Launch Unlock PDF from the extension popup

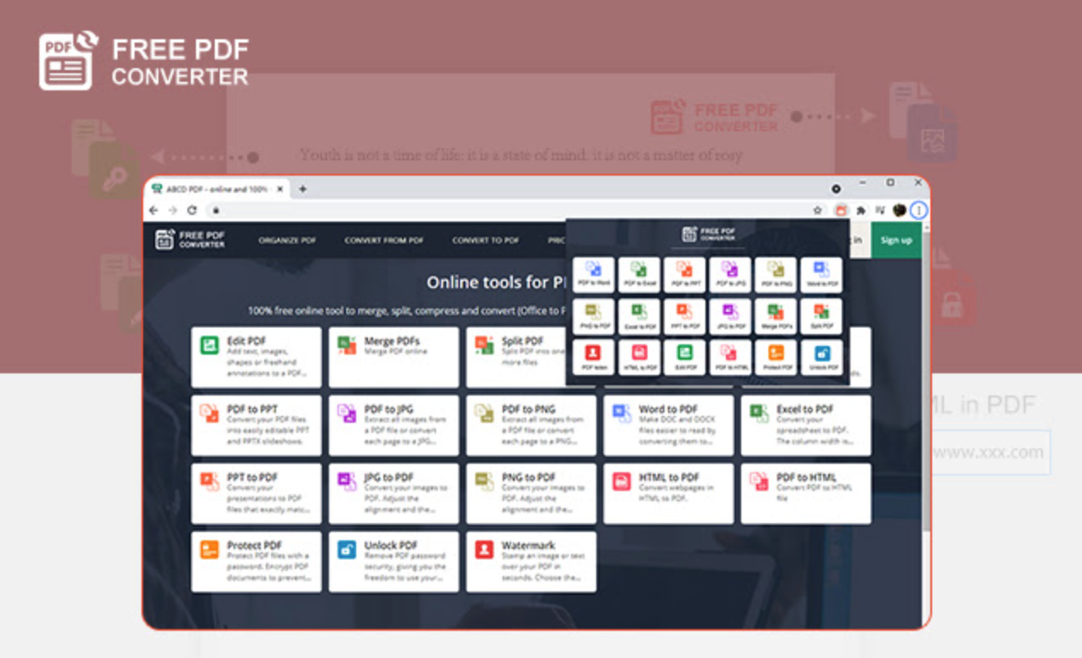tap(821, 357)
